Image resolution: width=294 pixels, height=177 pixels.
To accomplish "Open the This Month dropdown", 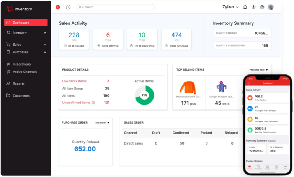I will point(102,122).
